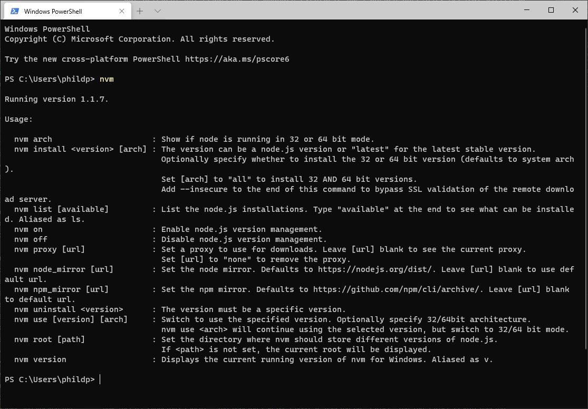
Task: Open the https://aka.ms/pscore6 link
Action: coord(237,59)
